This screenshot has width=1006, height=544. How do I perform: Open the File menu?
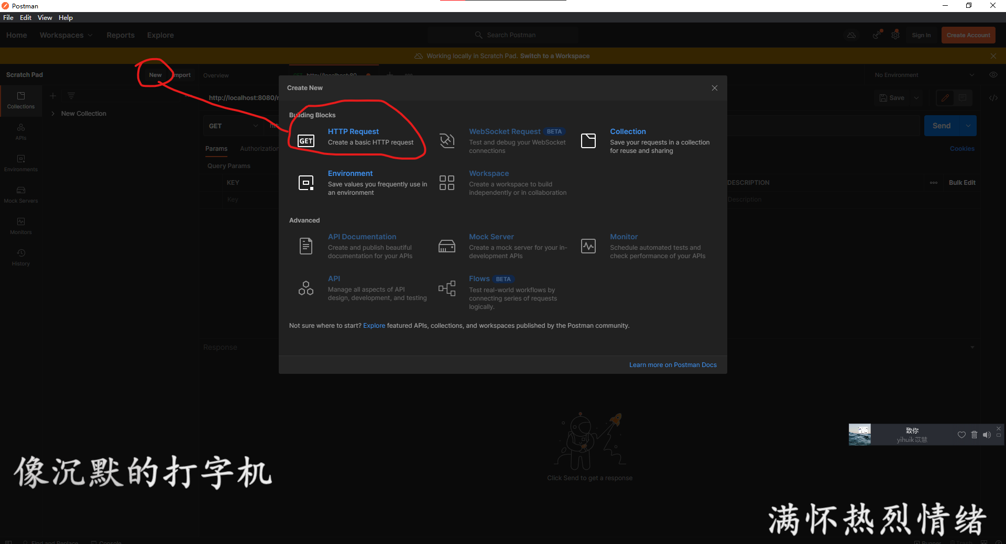pos(8,17)
